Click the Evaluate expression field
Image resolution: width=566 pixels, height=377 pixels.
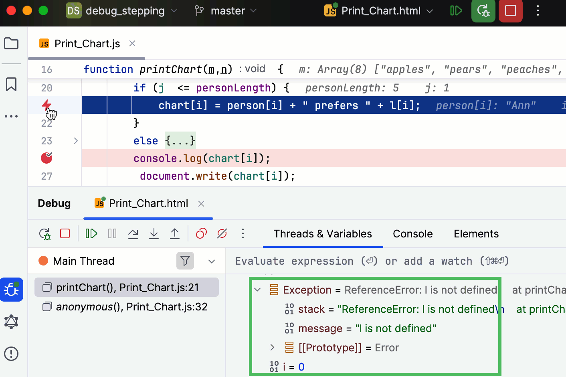(361, 261)
